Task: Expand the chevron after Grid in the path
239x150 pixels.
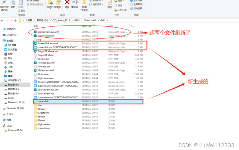Action: (107, 20)
